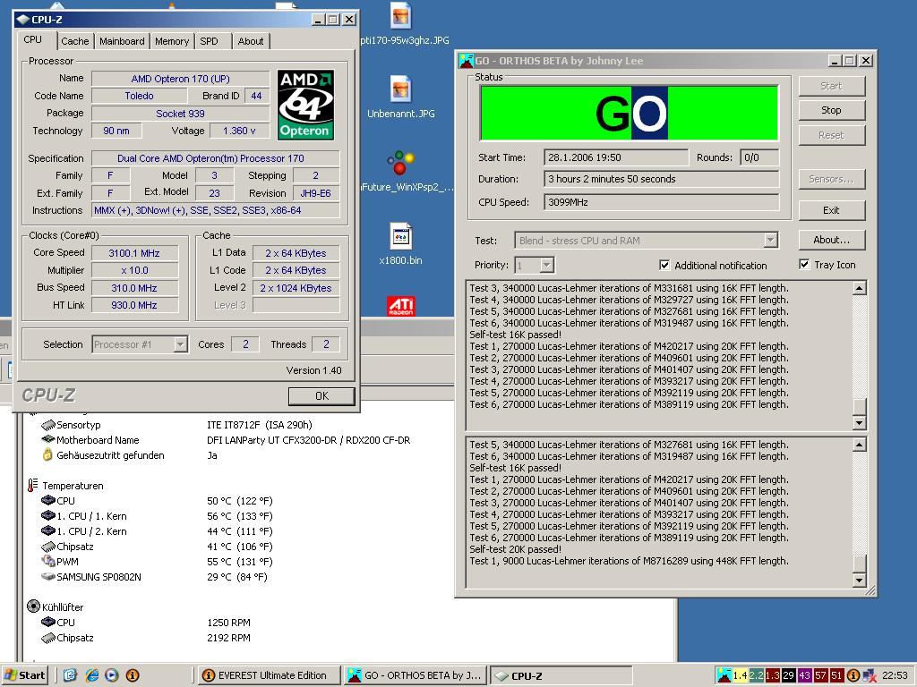Image resolution: width=917 pixels, height=687 pixels.
Task: Open the About tab in CPU-Z
Action: pos(251,41)
